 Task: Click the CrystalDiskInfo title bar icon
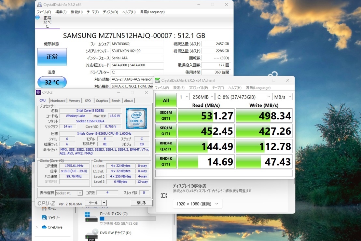click(40, 5)
